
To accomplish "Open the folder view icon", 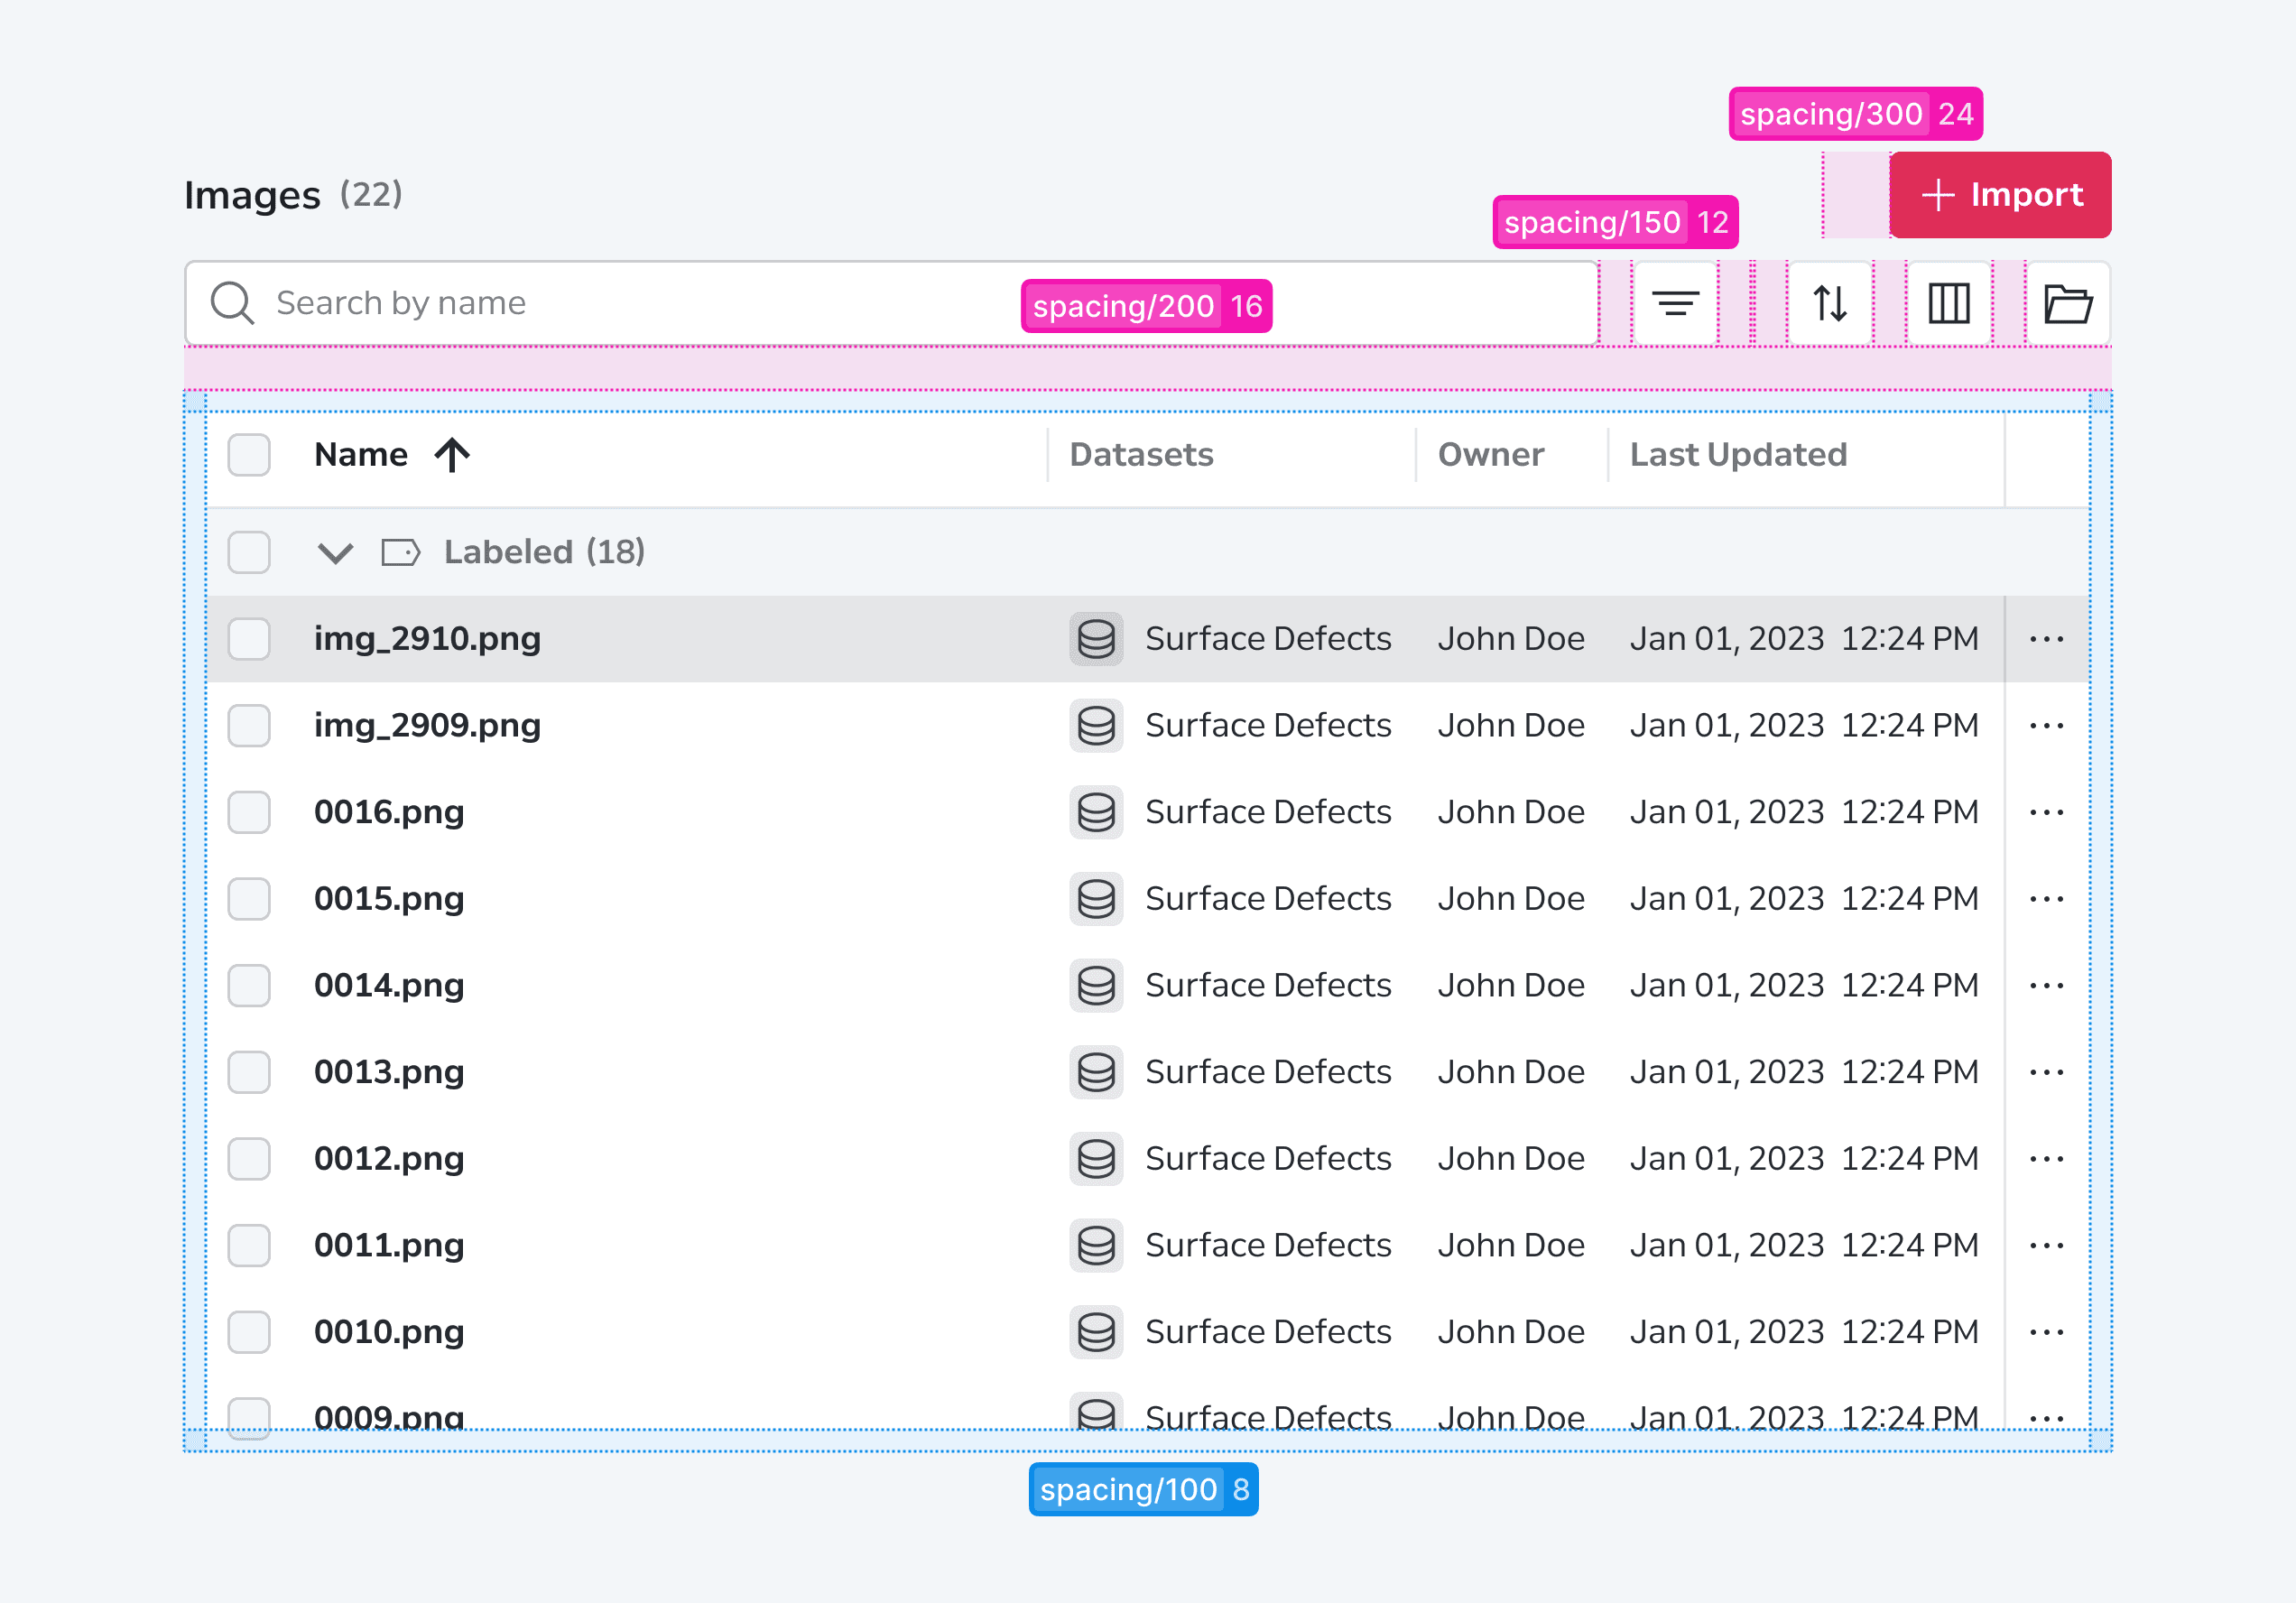I will [x=2068, y=303].
